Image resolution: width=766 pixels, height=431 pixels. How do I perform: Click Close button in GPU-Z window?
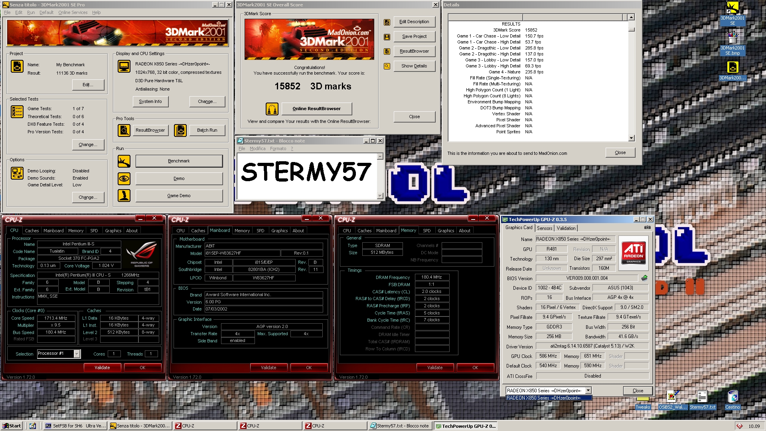pyautogui.click(x=638, y=391)
